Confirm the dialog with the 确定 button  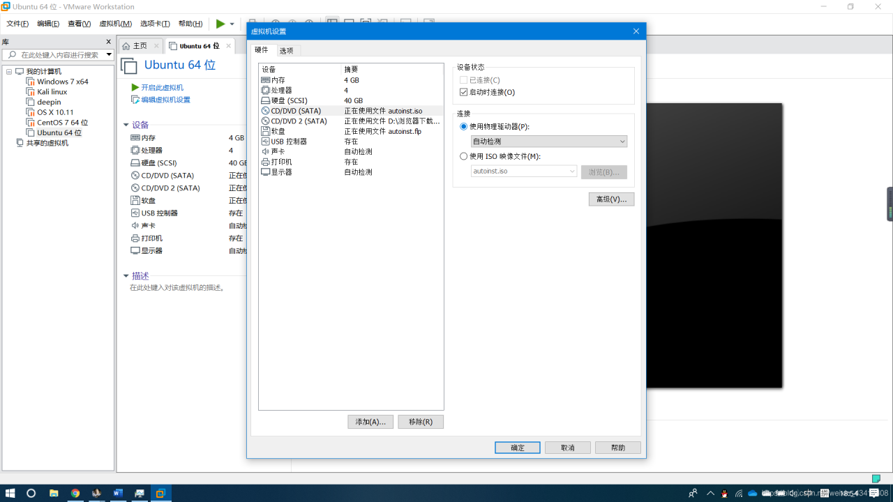tap(518, 448)
